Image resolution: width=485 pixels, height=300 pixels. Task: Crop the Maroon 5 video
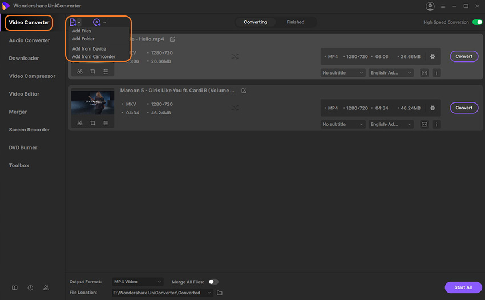[x=93, y=123]
